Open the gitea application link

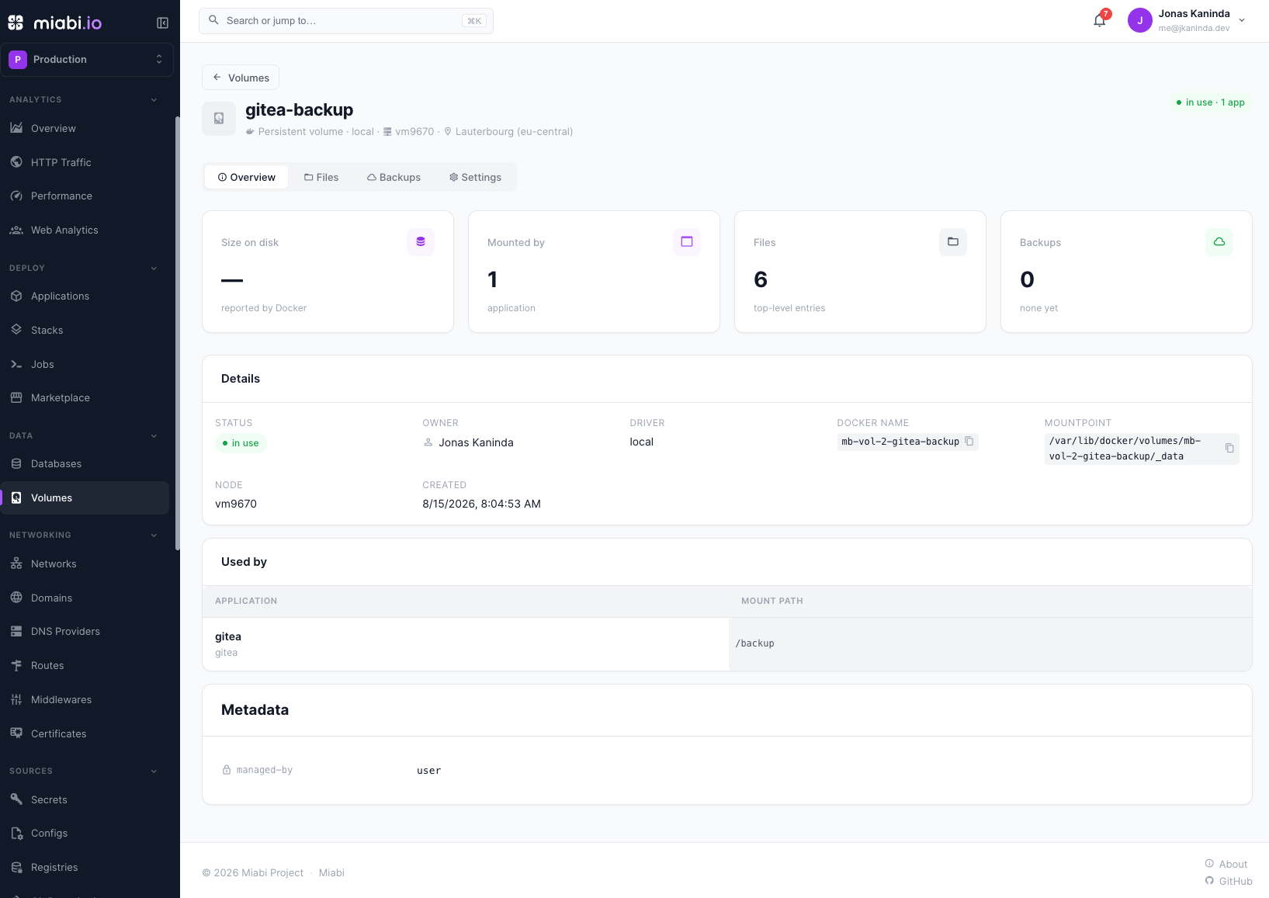pyautogui.click(x=228, y=636)
